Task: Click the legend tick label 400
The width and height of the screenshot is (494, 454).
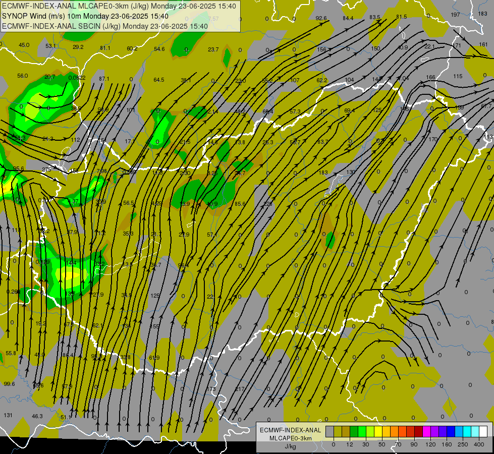Action: (x=479, y=444)
